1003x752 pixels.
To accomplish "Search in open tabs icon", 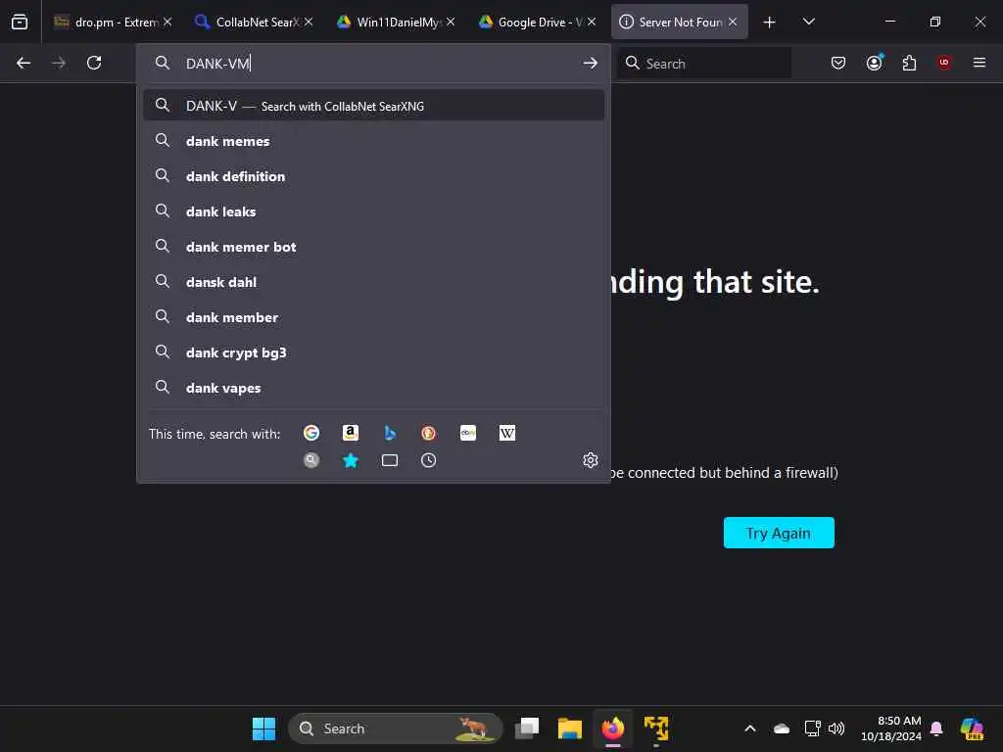I will [390, 460].
